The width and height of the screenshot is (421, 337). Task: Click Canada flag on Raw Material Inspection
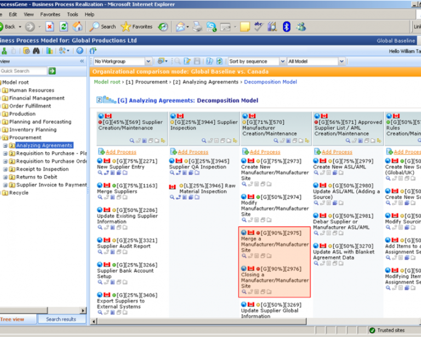172,187
